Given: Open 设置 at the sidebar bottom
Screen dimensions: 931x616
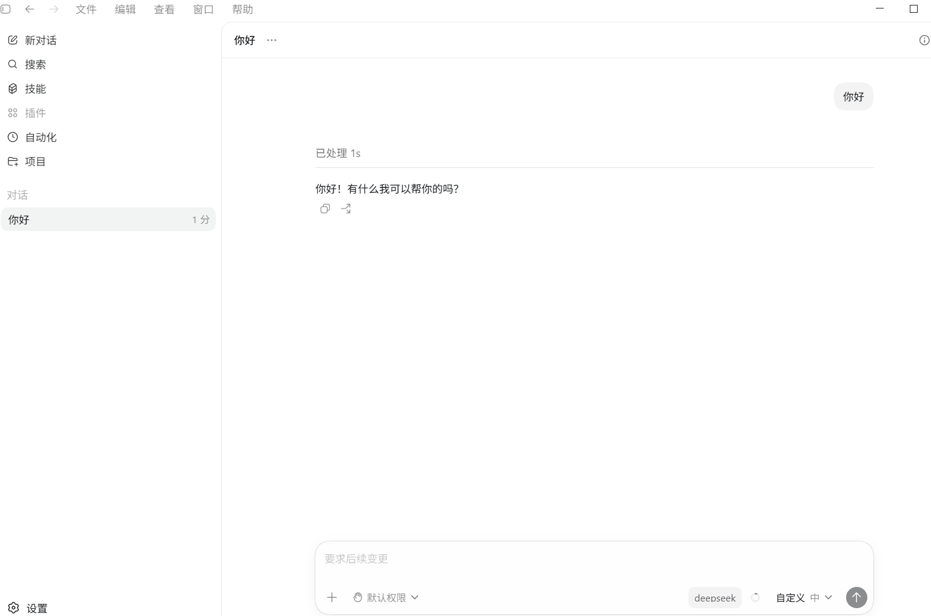Looking at the screenshot, I should [28, 608].
